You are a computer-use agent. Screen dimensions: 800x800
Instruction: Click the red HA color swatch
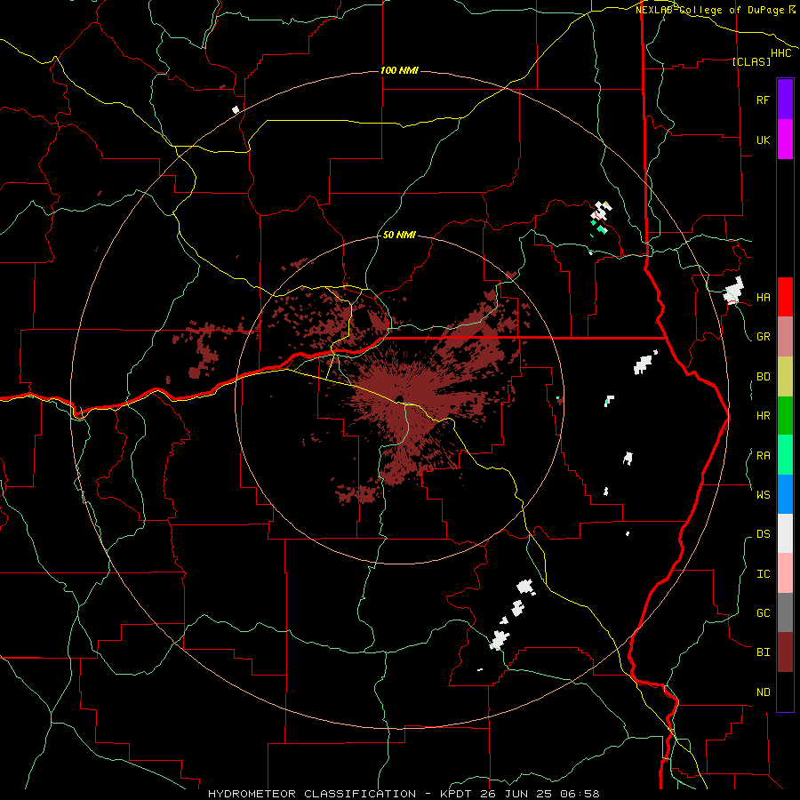785,297
